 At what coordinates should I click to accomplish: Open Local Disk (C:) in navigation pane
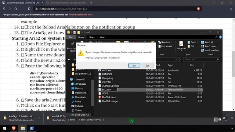[80, 115]
